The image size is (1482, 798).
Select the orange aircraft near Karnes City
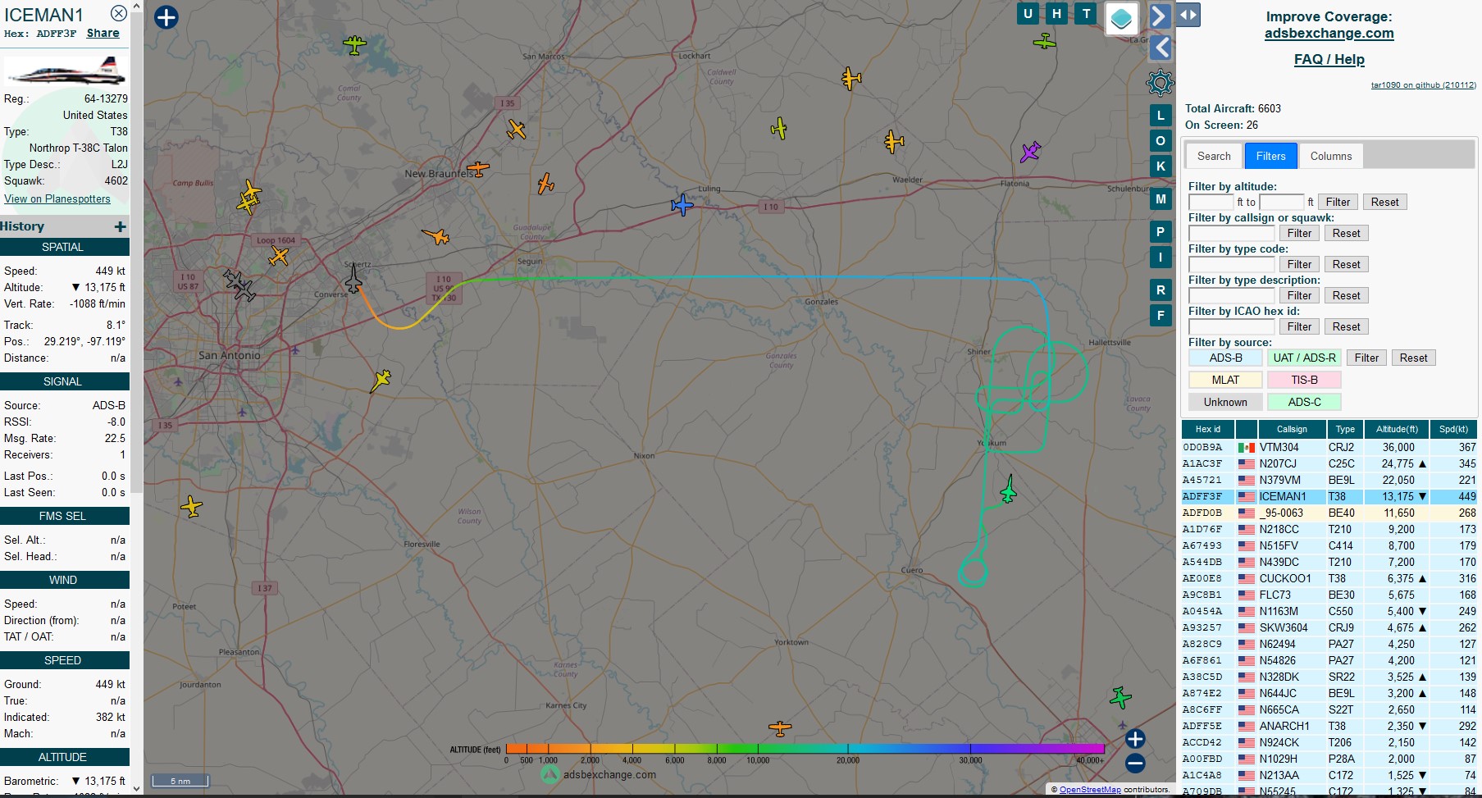(x=780, y=727)
